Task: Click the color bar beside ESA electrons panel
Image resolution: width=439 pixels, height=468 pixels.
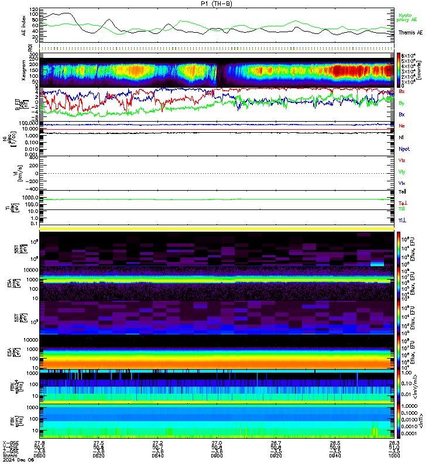Action: point(399,352)
